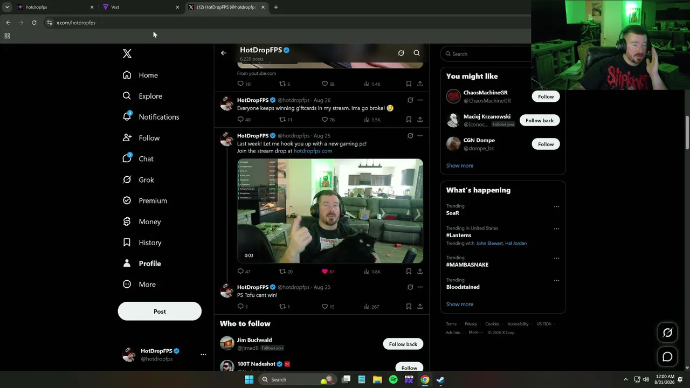Reload the page in the browser
690x388 pixels.
pos(34,23)
